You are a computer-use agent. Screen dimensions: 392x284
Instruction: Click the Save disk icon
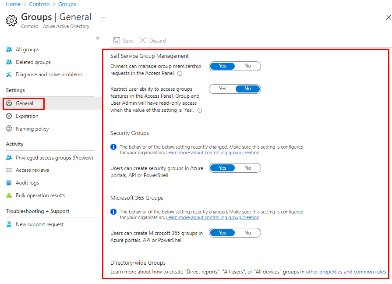pos(117,41)
